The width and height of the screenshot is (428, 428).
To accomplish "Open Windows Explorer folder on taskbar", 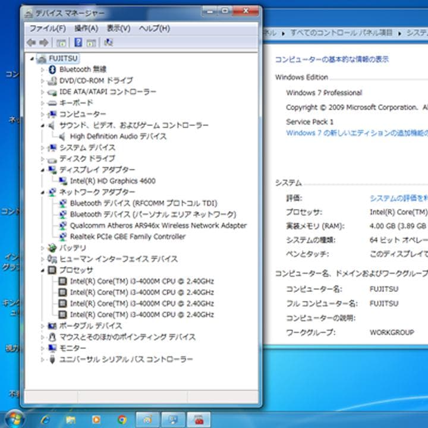I will (70, 420).
